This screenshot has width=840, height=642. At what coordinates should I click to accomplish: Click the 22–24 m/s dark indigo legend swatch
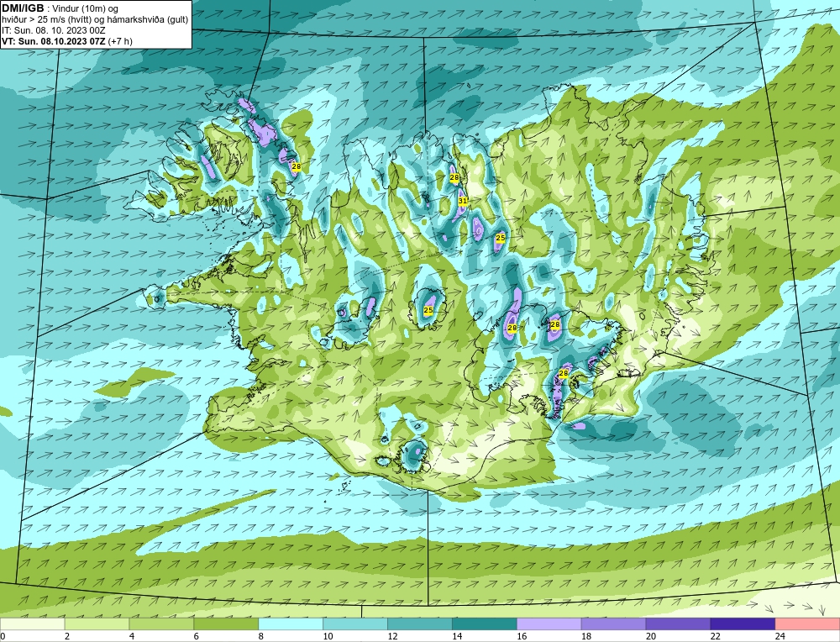tap(743, 624)
